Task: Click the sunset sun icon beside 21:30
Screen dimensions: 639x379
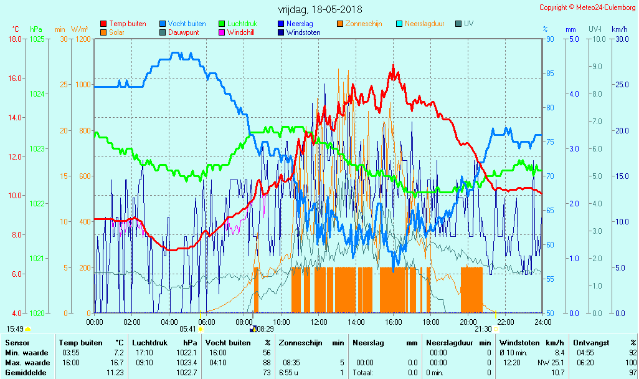Action: pos(496,329)
